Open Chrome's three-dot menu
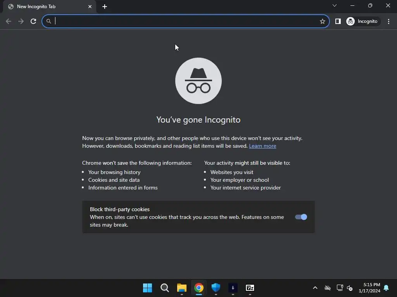This screenshot has height=297, width=397. tap(388, 21)
